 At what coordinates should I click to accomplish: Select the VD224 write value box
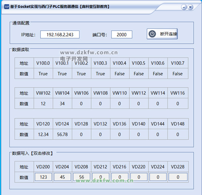158,177
